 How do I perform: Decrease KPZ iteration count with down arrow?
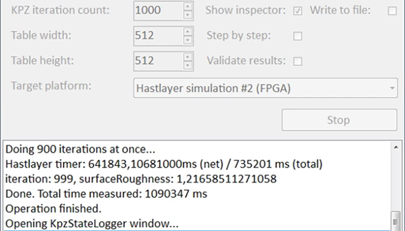pos(188,15)
